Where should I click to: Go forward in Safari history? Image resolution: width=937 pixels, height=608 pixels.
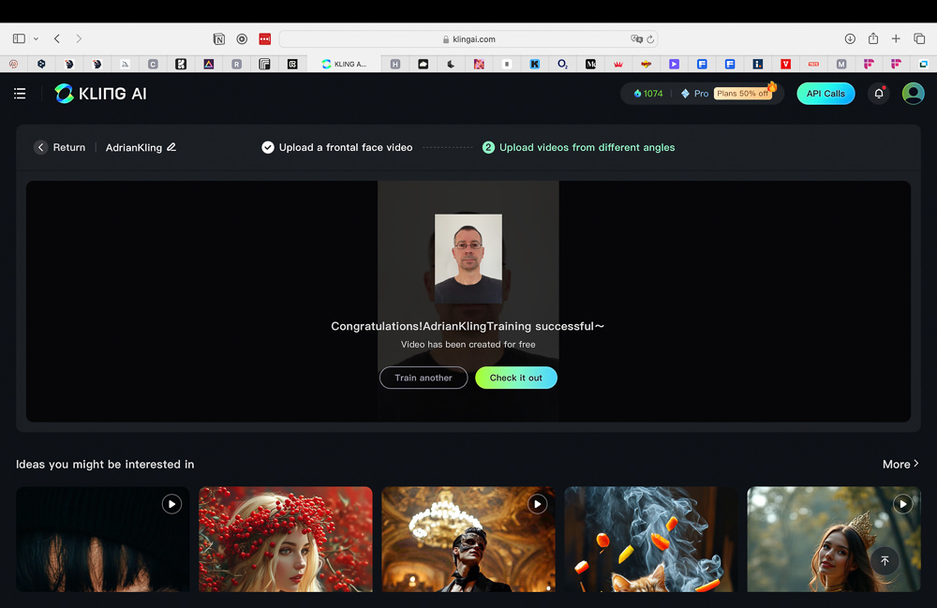coord(79,38)
